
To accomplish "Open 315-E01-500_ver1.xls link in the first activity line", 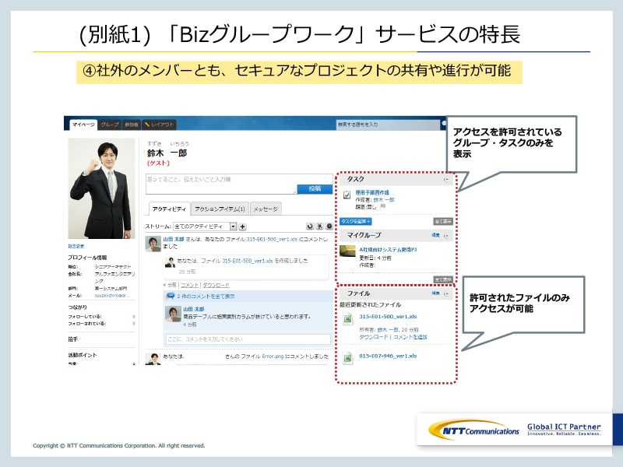I will pos(271,239).
